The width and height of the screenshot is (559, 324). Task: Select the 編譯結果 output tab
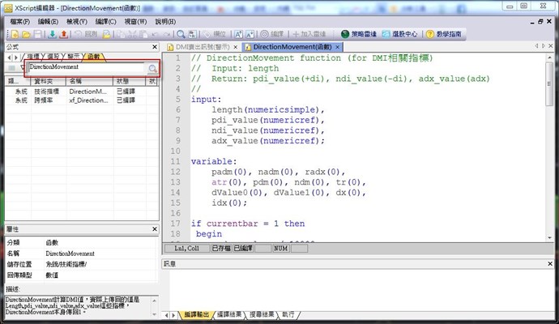(228, 314)
